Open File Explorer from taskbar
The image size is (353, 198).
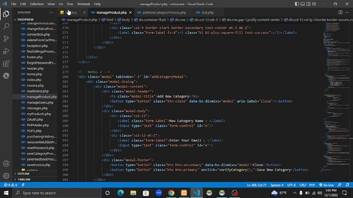[x=133, y=193]
